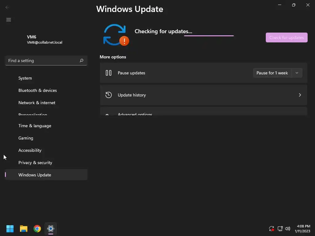Click the Windows Update sync status icon

(116, 35)
